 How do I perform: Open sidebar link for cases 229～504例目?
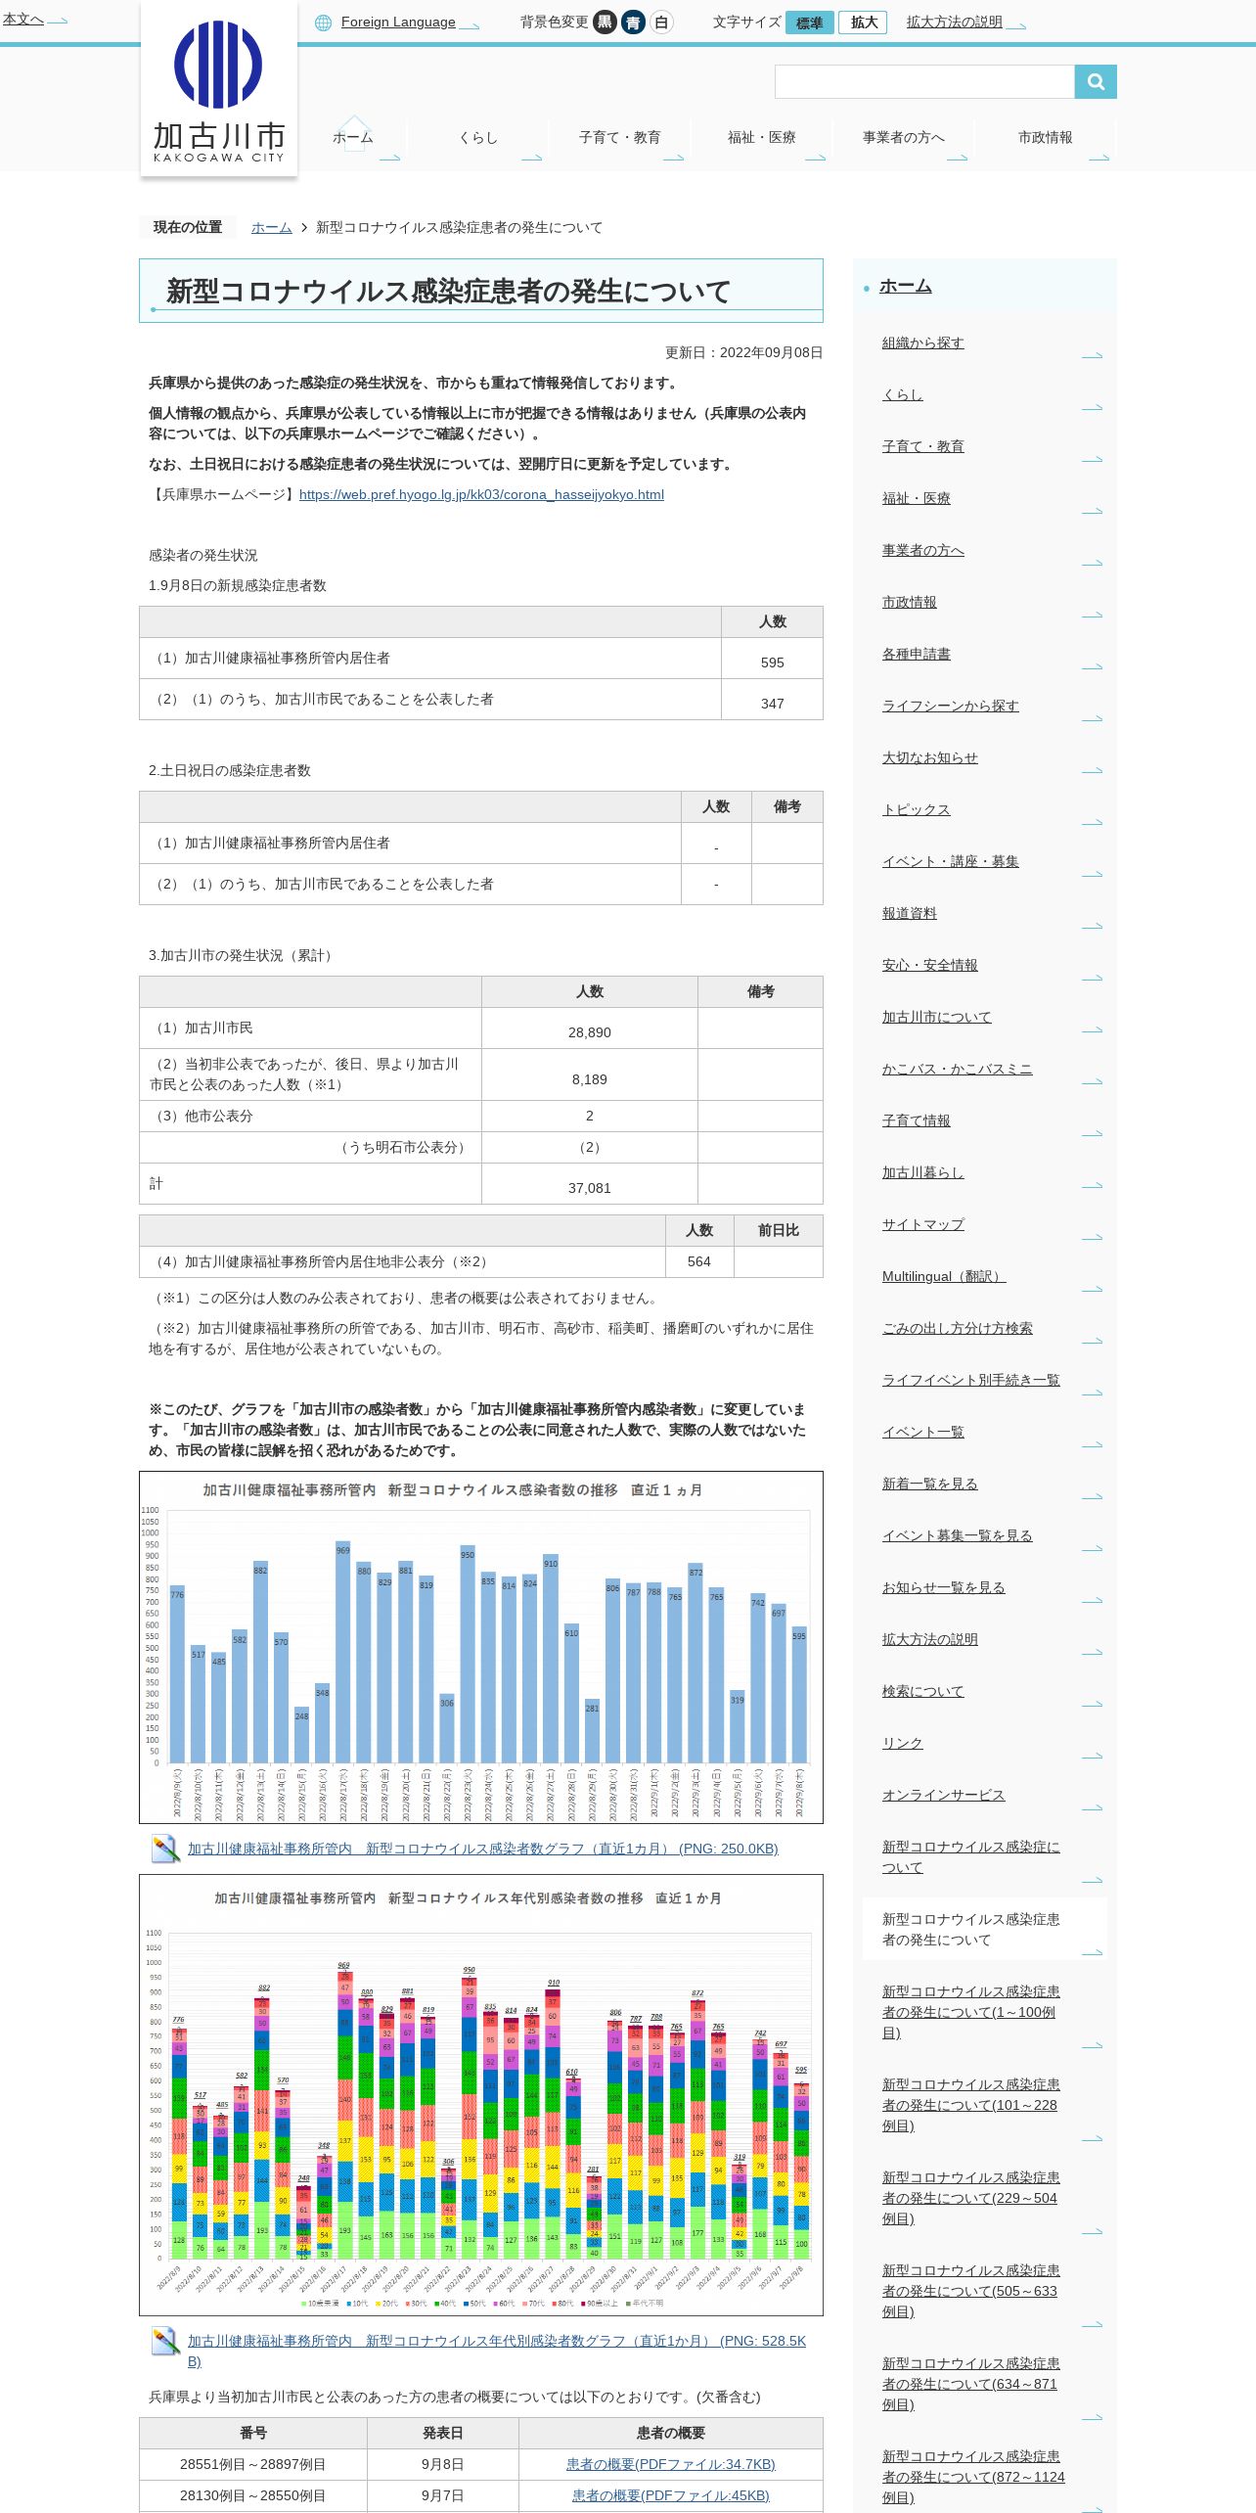click(970, 2198)
